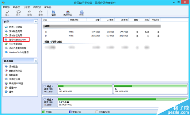Launch Windows To Go创建器
This screenshot has height=115, width=190.
click(x=17, y=52)
